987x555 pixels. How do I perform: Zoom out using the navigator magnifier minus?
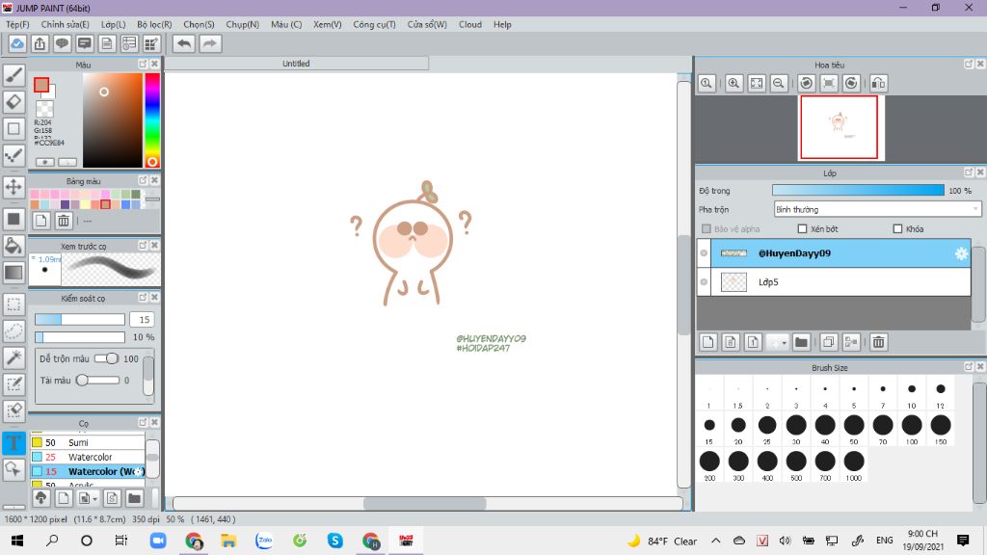pos(779,83)
